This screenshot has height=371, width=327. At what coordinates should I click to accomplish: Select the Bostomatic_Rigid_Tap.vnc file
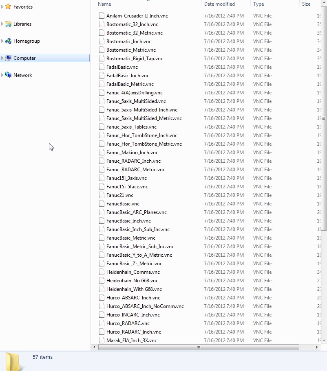click(135, 58)
